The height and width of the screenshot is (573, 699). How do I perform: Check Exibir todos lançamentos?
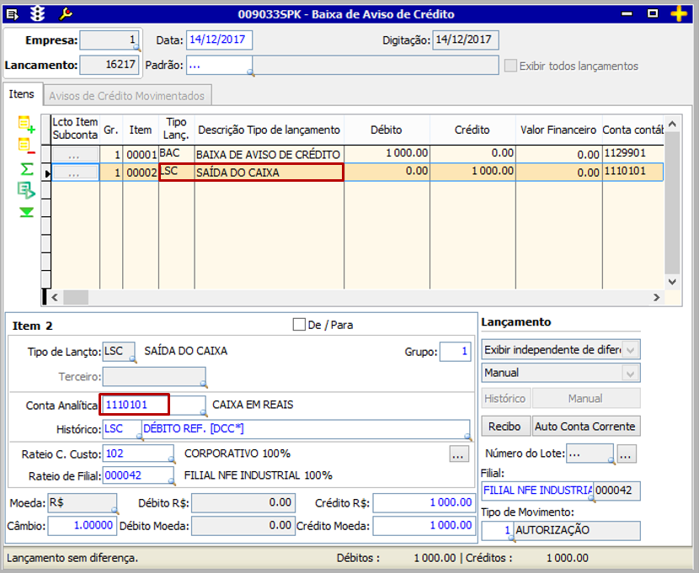[x=510, y=66]
